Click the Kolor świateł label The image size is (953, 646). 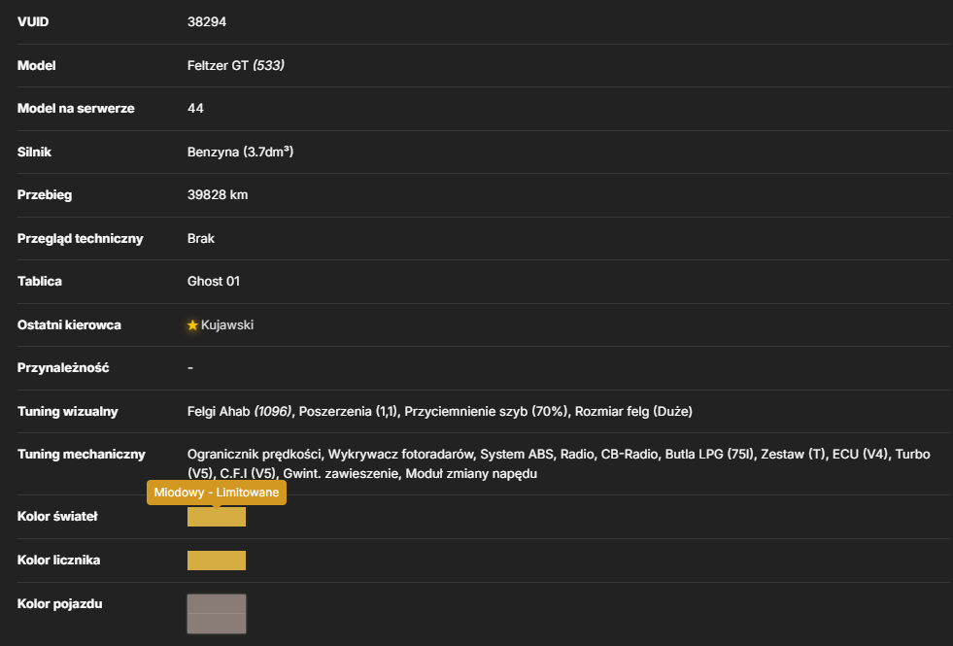coord(57,517)
